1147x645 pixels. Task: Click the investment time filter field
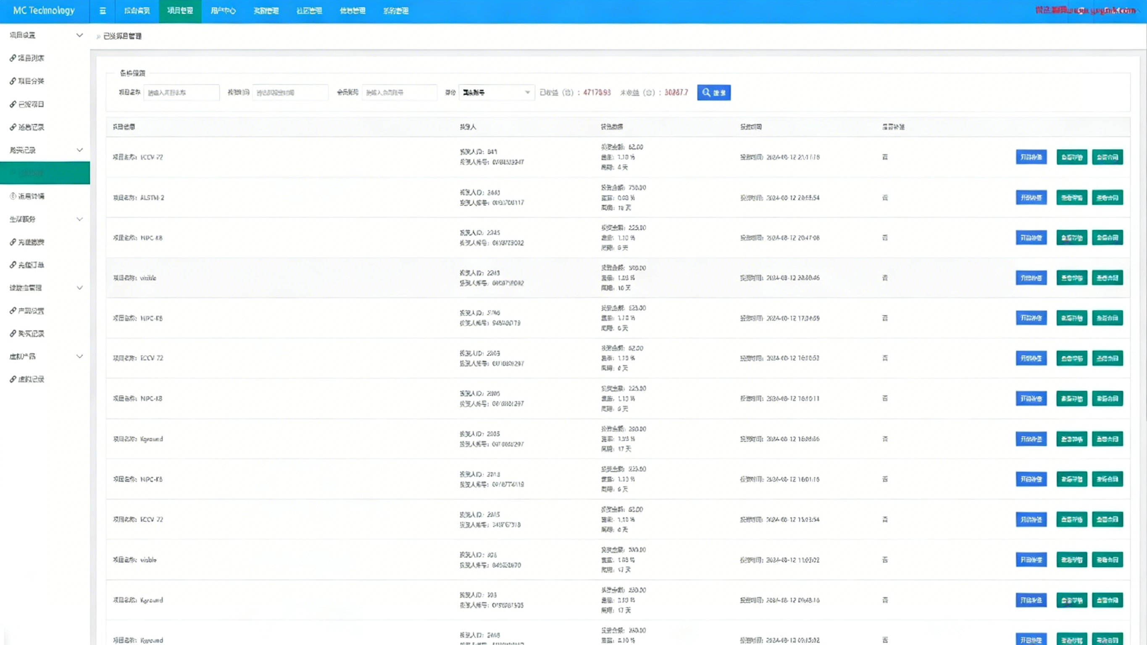coord(290,92)
